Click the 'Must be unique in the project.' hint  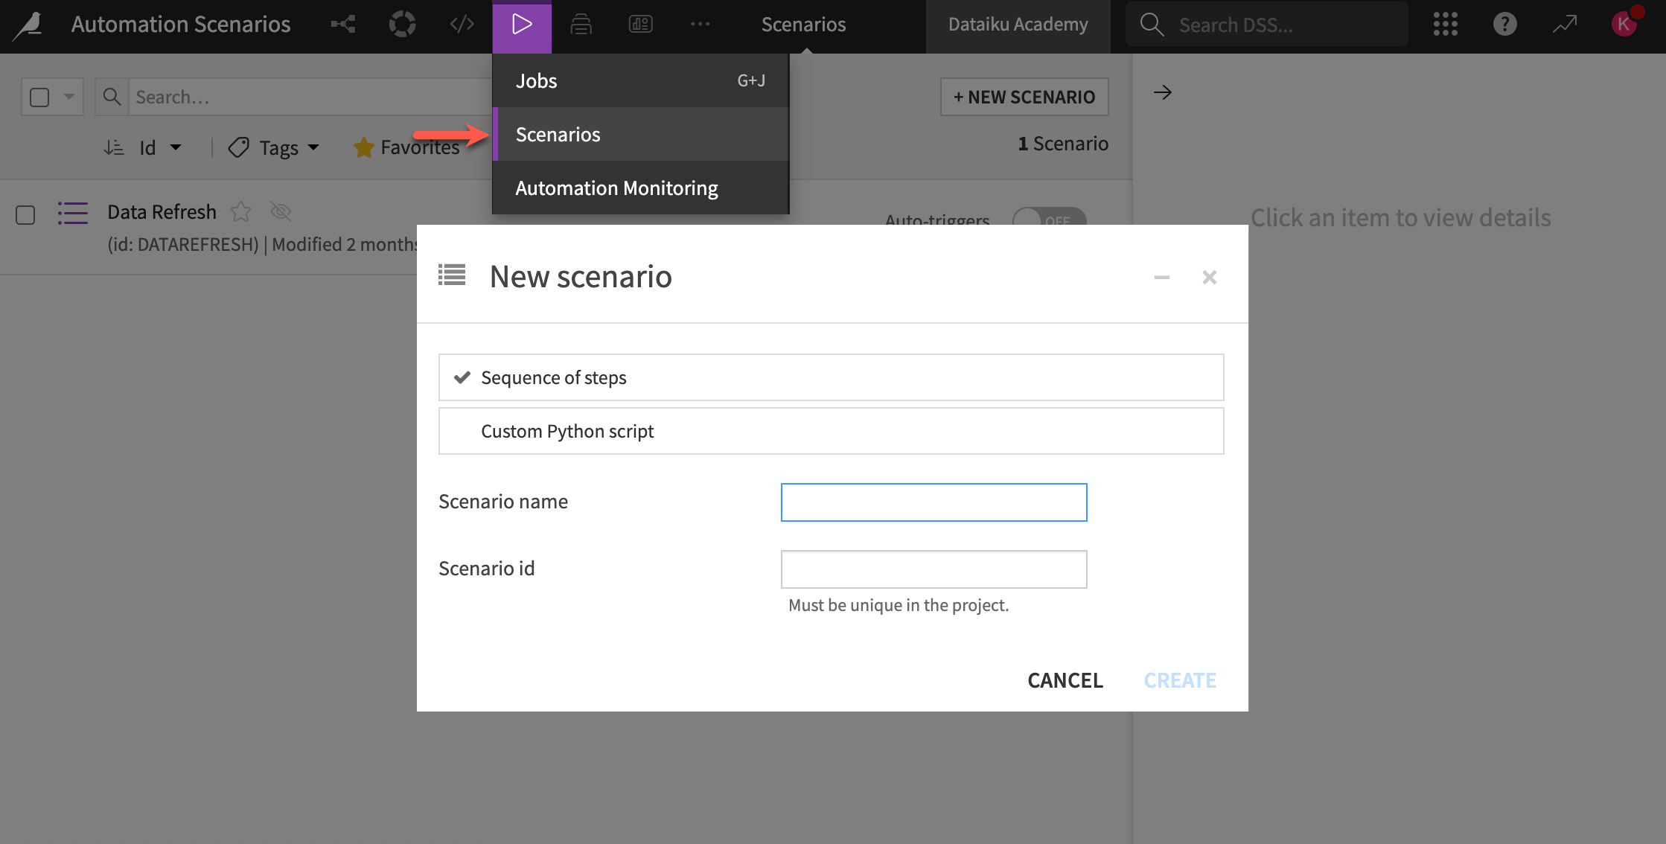899,605
